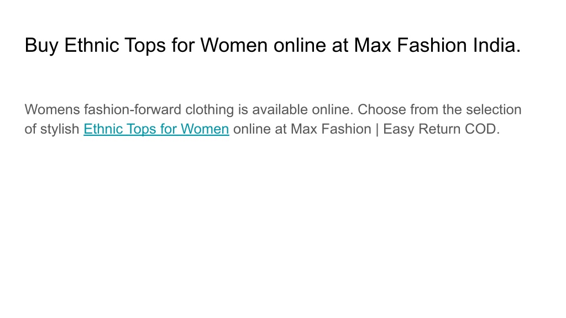Screen dimensions: 566x318
Task: Open the Ethnic Tops for Women link
Action: pyautogui.click(x=156, y=129)
